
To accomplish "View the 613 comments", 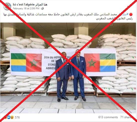I will pyautogui.click(x=108, y=117).
